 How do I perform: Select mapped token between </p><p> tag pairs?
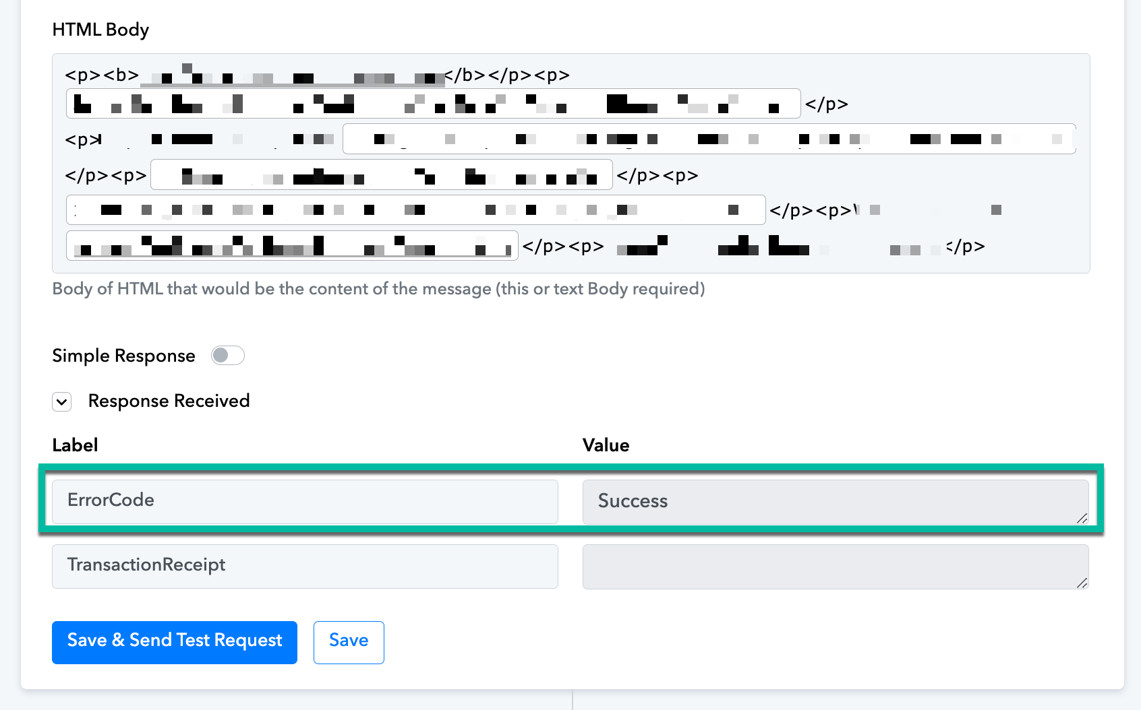tap(382, 175)
